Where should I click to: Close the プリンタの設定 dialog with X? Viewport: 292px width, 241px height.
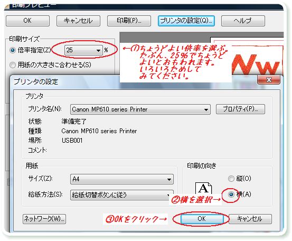[269, 80]
